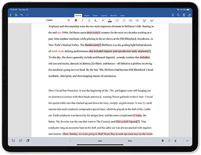
Task: Toggle Italic in the keyboard bar
Action: 169,141
